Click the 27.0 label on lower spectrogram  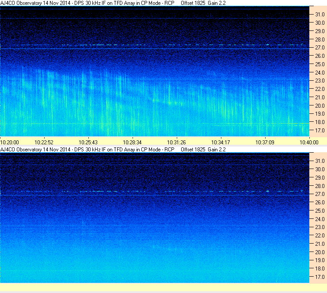click(x=319, y=194)
